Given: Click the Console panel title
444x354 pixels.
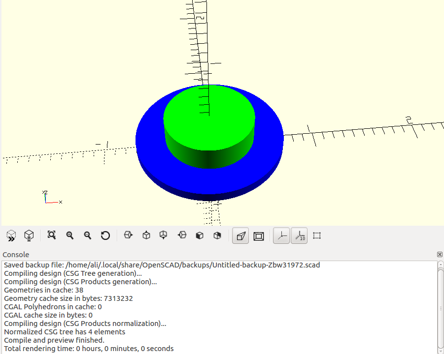Looking at the screenshot, I should 16,255.
